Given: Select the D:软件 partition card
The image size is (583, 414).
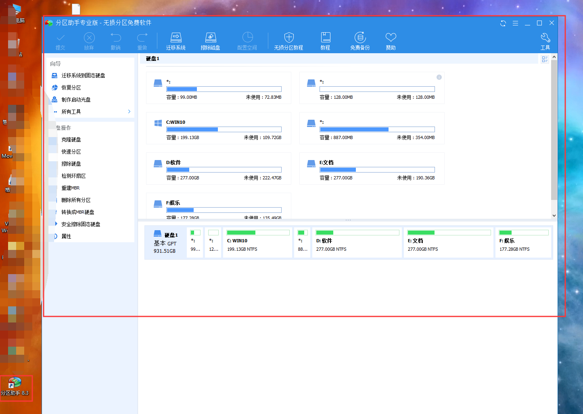Looking at the screenshot, I should coord(219,169).
